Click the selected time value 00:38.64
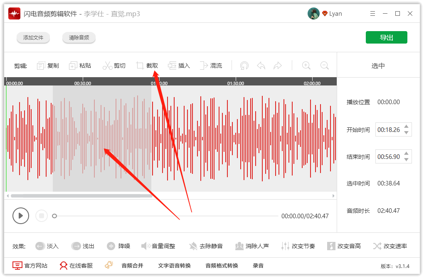Image resolution: width=424 pixels, height=278 pixels. (389, 183)
